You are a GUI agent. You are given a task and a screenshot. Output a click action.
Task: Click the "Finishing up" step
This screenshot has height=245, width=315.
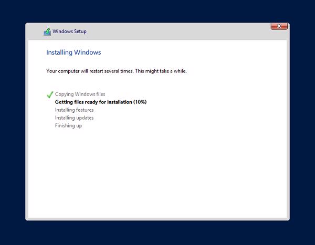(x=68, y=126)
